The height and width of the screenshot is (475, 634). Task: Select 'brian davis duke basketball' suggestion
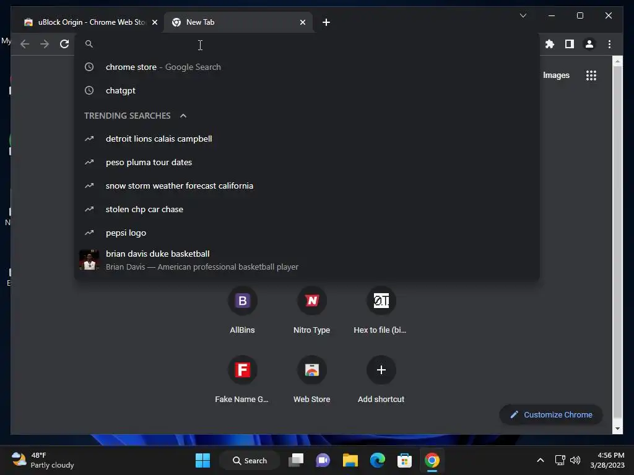click(x=307, y=260)
